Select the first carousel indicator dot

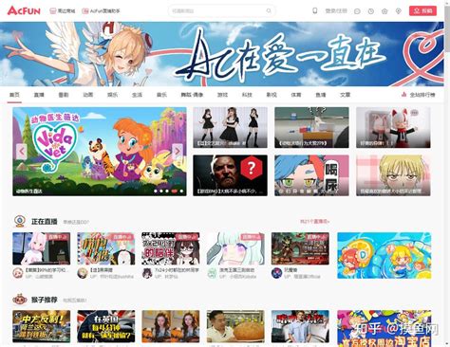click(x=156, y=191)
